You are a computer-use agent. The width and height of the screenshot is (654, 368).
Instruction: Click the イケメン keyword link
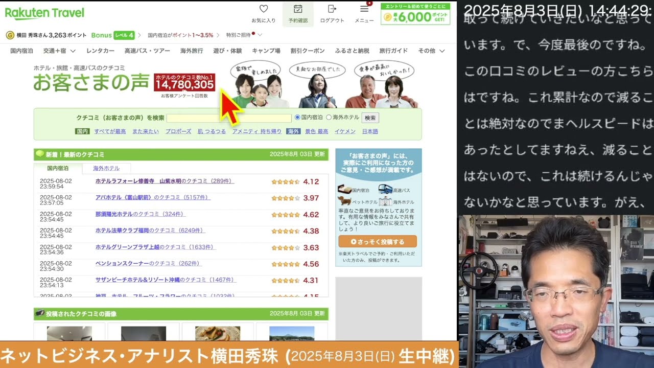345,131
